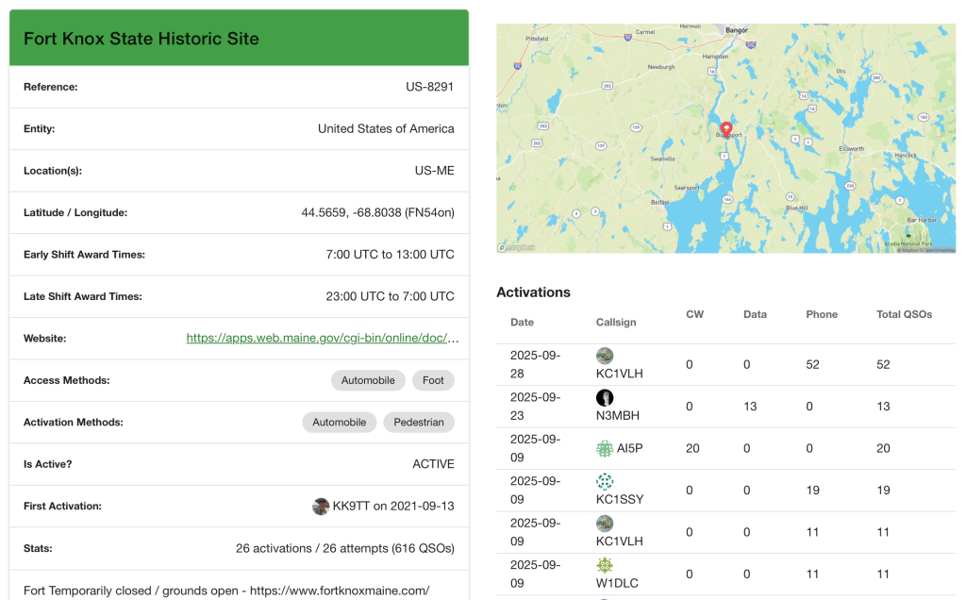This screenshot has width=966, height=600.
Task: Click the N3MBH profile avatar
Action: pos(605,398)
